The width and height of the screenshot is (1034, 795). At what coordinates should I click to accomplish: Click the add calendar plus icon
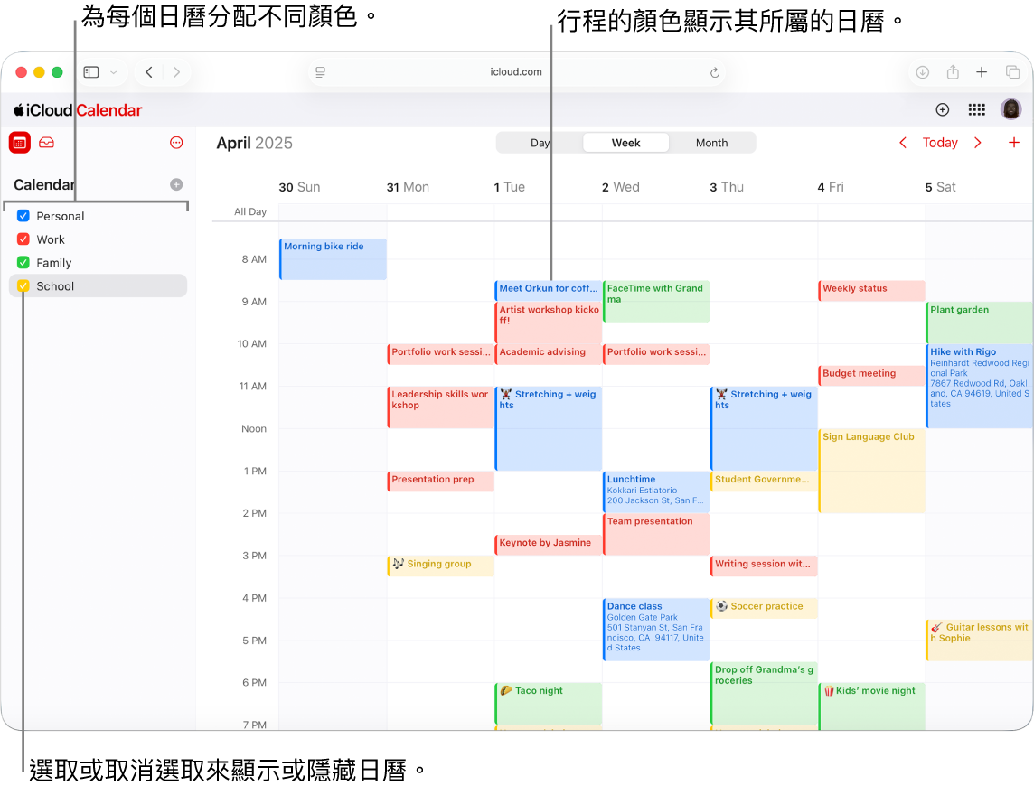(176, 184)
